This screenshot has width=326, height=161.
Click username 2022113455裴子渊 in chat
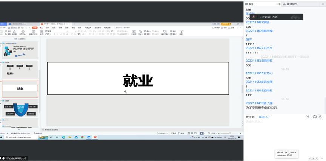(259, 103)
